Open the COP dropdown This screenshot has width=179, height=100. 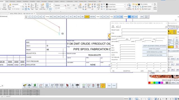[61, 8]
